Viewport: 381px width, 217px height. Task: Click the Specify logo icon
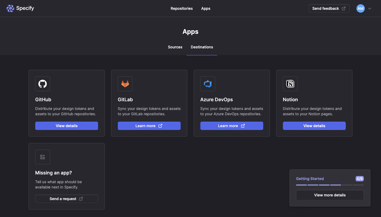[x=10, y=8]
